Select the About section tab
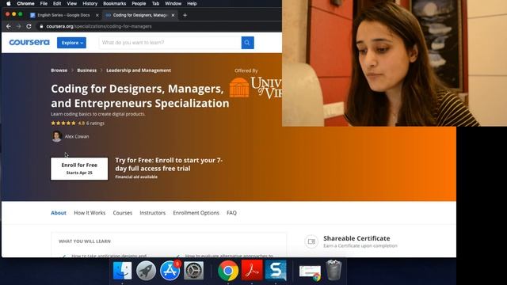 (x=59, y=213)
